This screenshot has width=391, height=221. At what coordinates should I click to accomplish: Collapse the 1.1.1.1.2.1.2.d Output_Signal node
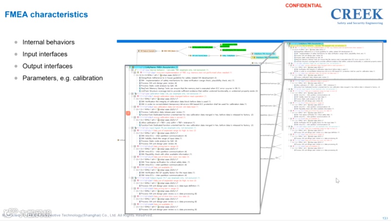(x=130, y=178)
